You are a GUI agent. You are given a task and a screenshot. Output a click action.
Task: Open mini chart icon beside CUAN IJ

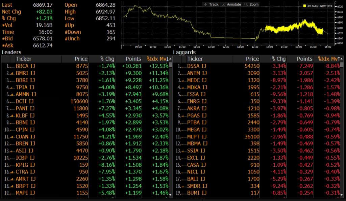coord(13,137)
